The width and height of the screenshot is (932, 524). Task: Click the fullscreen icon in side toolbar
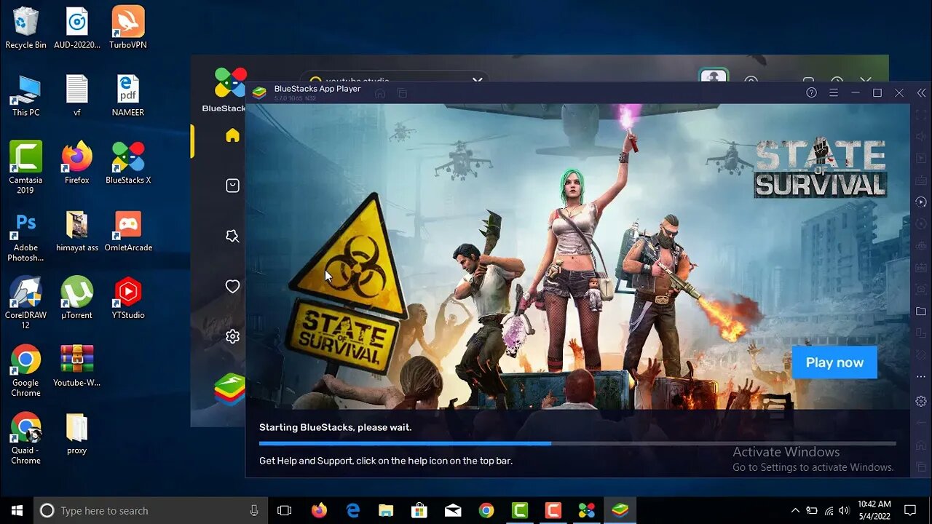click(x=921, y=115)
